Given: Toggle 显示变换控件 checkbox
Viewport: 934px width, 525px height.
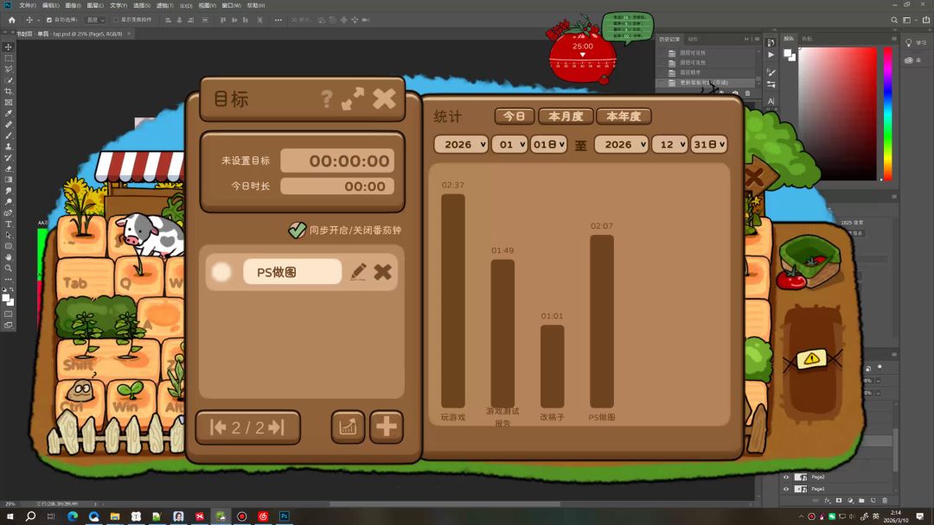Looking at the screenshot, I should pyautogui.click(x=116, y=20).
